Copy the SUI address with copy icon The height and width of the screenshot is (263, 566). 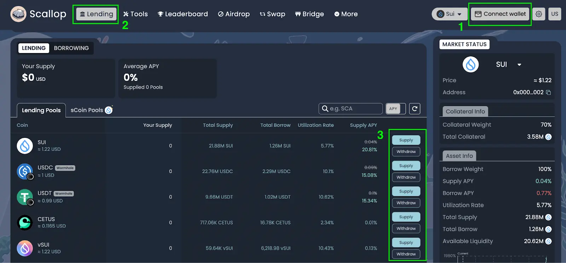548,93
